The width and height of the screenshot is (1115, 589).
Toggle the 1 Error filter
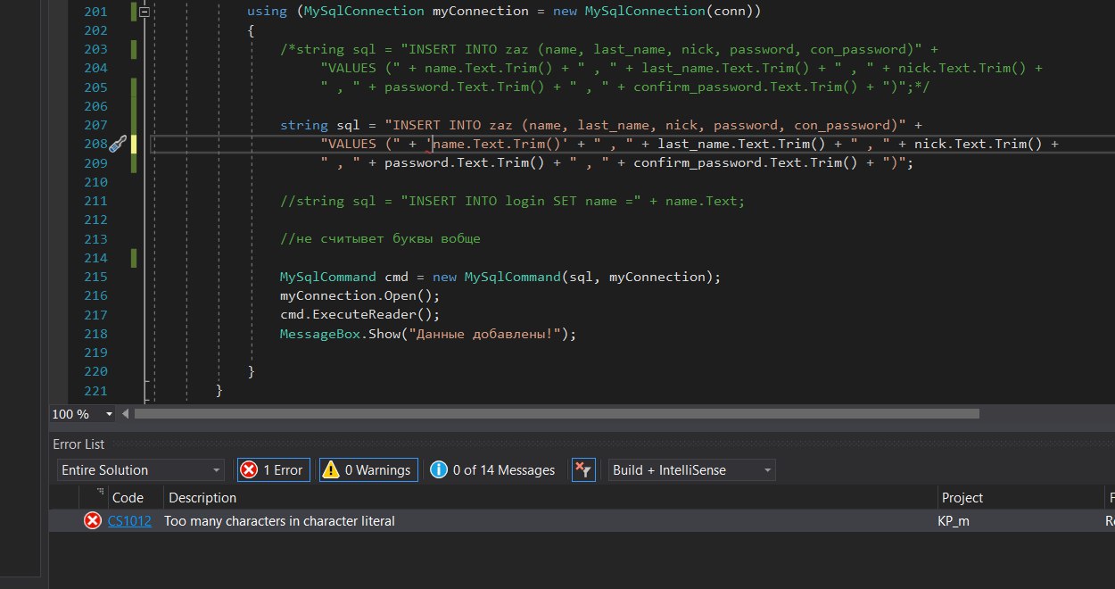[x=273, y=470]
